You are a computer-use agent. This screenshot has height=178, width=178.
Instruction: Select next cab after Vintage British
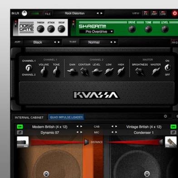(x=116, y=126)
